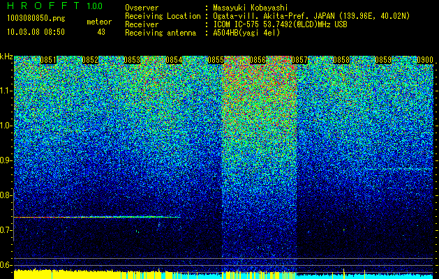
Task: Click the 0859 time marker
Action: 383,60
